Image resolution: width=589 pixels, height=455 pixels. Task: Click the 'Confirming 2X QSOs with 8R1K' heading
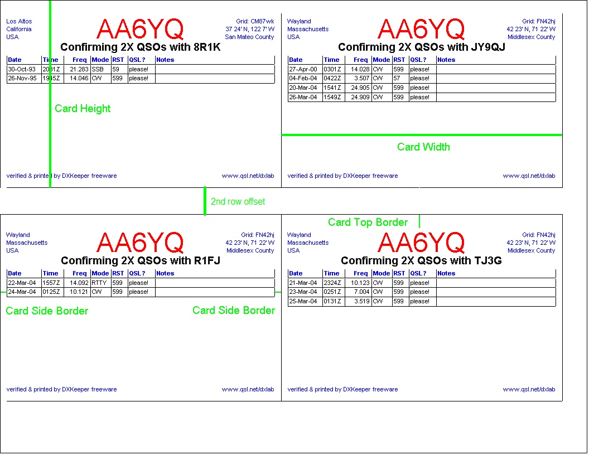tap(141, 47)
